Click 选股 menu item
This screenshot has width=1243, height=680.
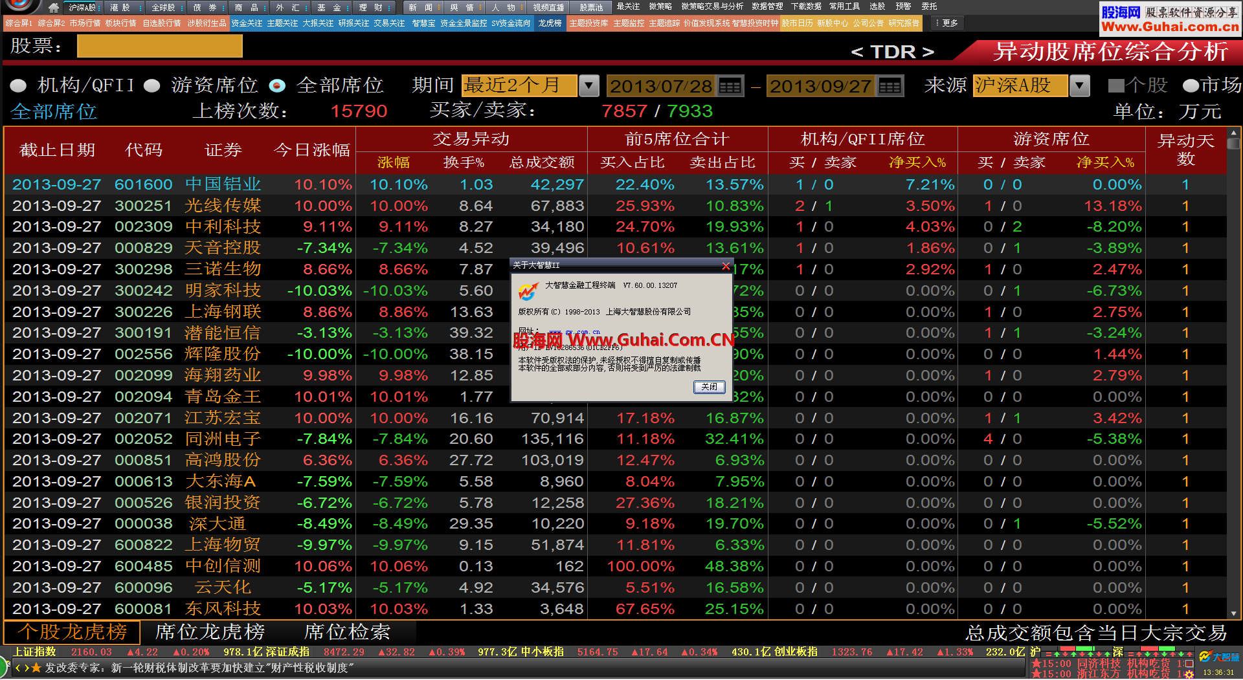point(877,6)
